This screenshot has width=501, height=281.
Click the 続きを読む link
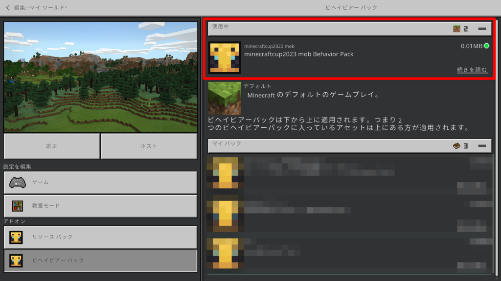472,70
